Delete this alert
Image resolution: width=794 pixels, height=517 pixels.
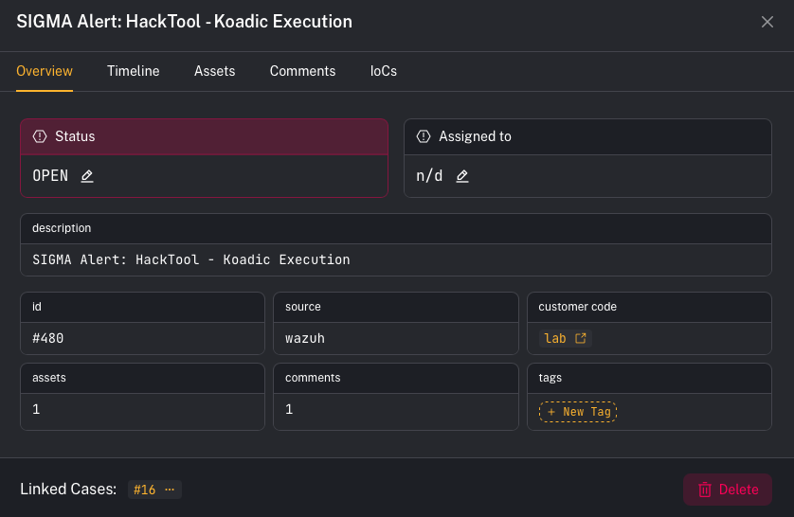click(x=728, y=490)
